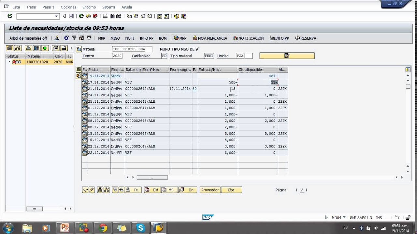Click the table layout settings icon at top right

408,69
